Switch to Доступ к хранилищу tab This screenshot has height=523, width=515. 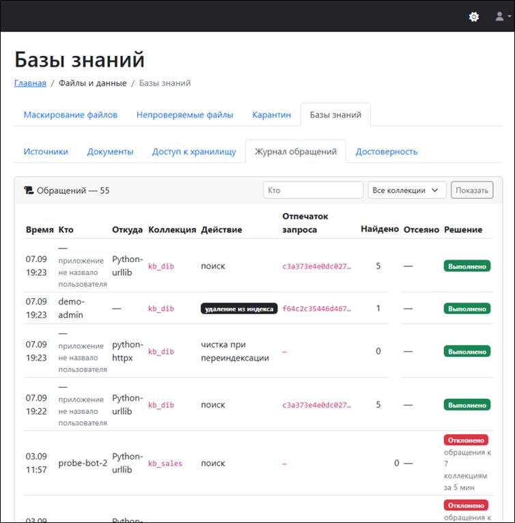click(x=194, y=152)
